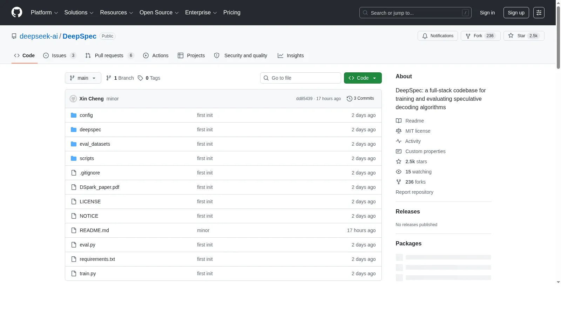Click the LICENSE file icon

(74, 202)
